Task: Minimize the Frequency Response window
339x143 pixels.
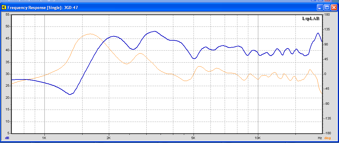Action: (x=320, y=8)
